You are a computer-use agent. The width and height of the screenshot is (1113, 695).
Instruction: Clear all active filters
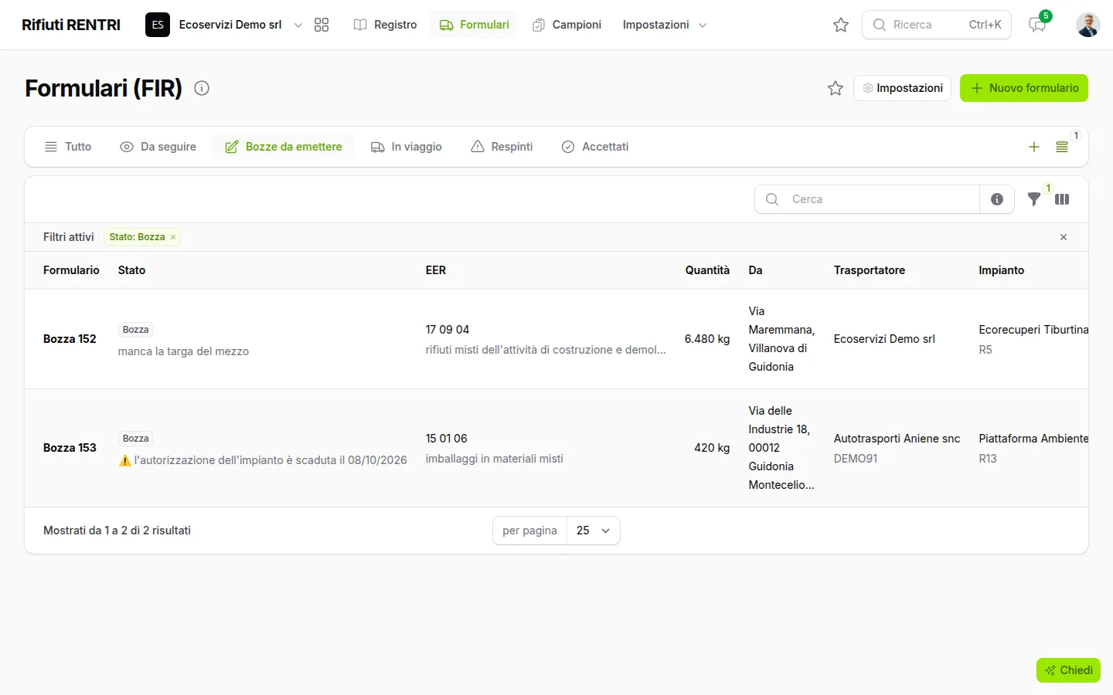[1064, 237]
